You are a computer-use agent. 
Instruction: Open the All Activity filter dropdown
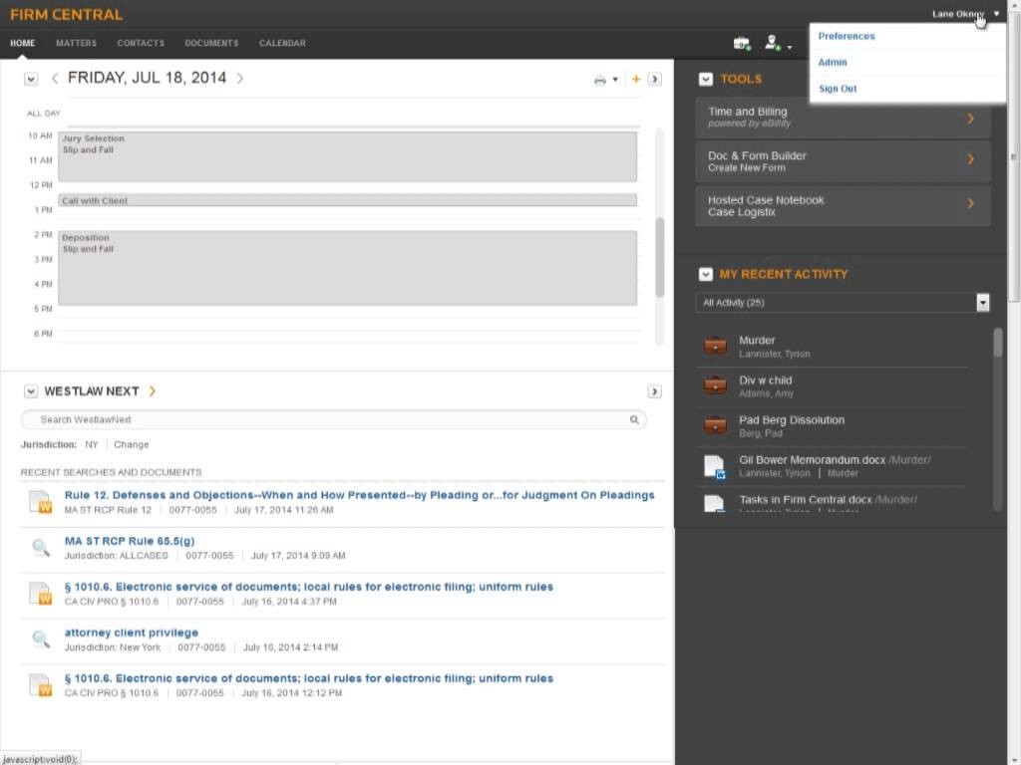tap(982, 303)
